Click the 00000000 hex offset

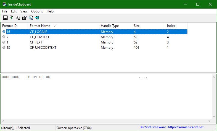(x=10, y=77)
